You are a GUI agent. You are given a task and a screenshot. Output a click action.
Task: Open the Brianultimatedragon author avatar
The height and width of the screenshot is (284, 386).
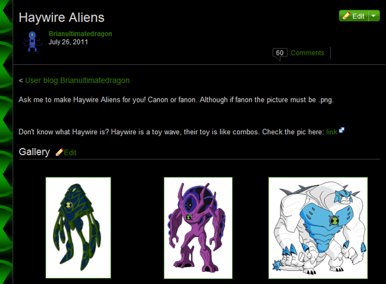coord(33,42)
